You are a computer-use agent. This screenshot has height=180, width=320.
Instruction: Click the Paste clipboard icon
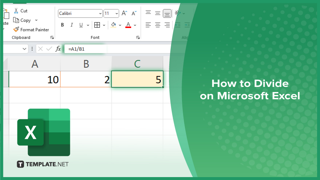[6, 14]
